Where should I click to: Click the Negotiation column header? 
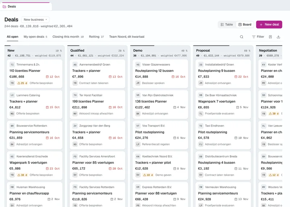click(268, 50)
